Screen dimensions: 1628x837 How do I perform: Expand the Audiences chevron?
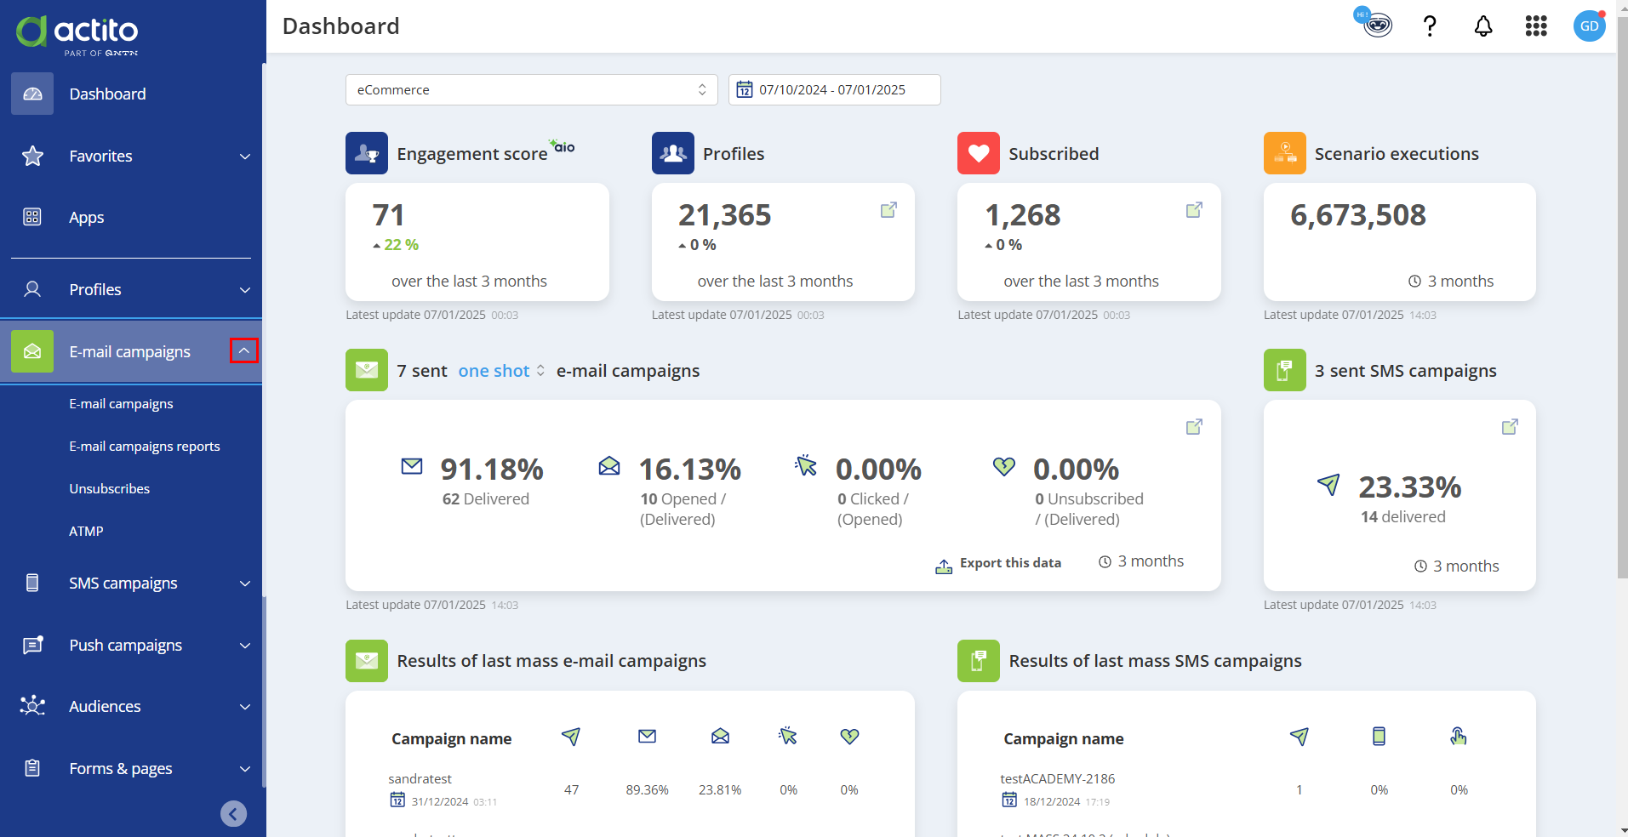coord(245,707)
